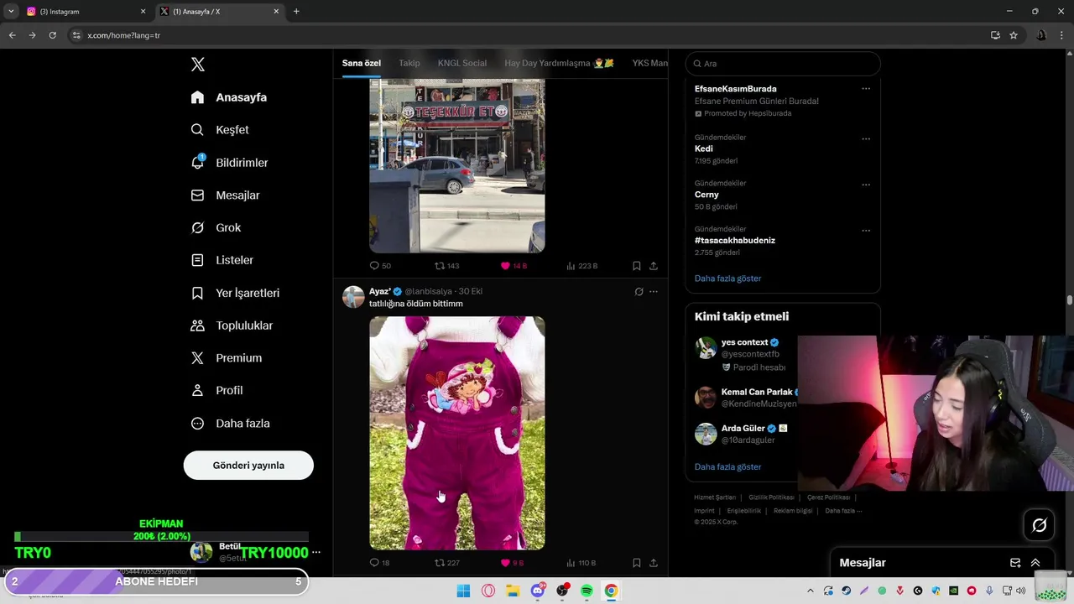Open Windows Start menu
Image resolution: width=1074 pixels, height=604 pixels.
[463, 591]
